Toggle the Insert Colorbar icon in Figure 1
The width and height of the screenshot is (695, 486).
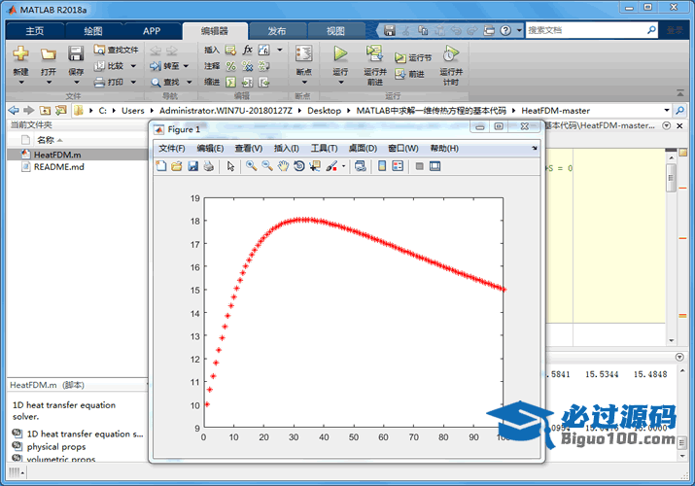(382, 166)
